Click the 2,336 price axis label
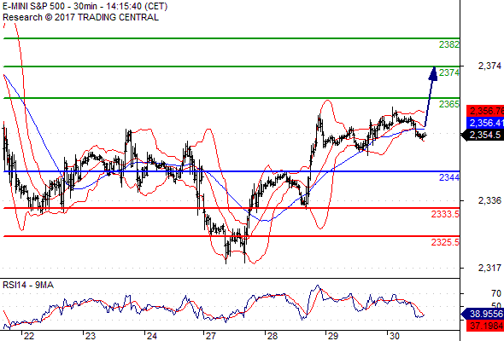The width and height of the screenshot is (504, 341). tap(489, 200)
